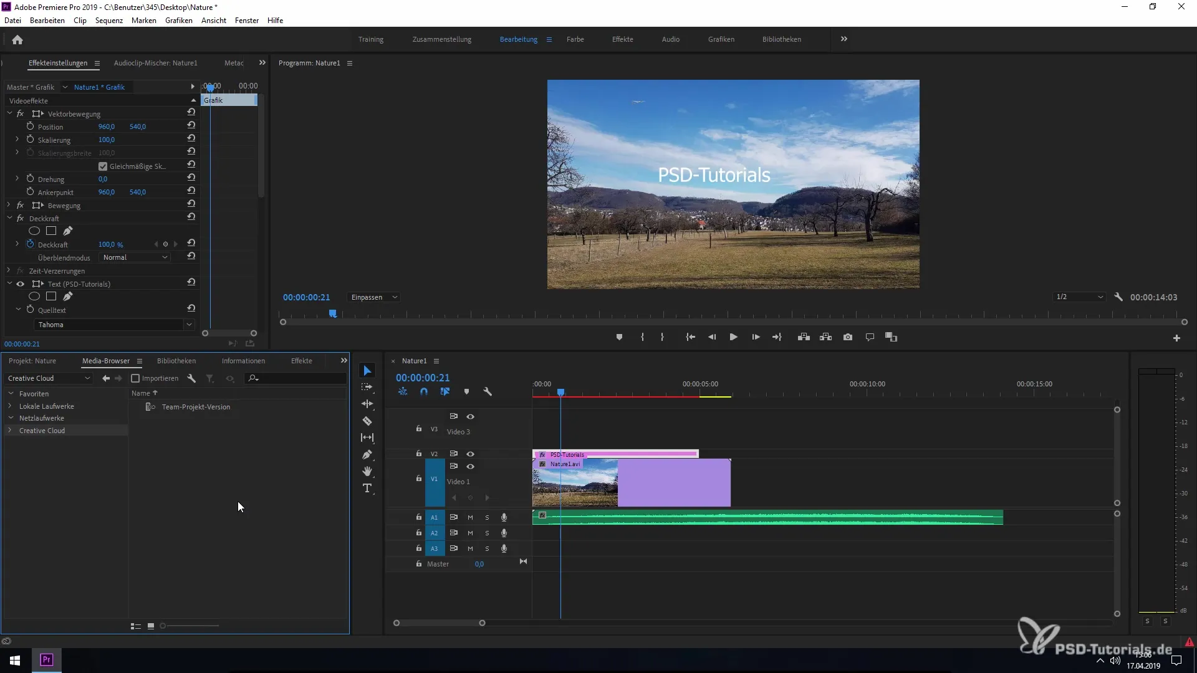Screen dimensions: 1197x673
Task: Expand Lokale Laufwerke tree node
Action: point(11,406)
